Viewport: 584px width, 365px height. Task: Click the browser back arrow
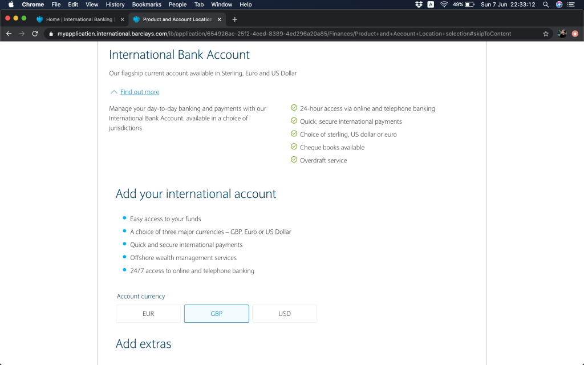(9, 34)
